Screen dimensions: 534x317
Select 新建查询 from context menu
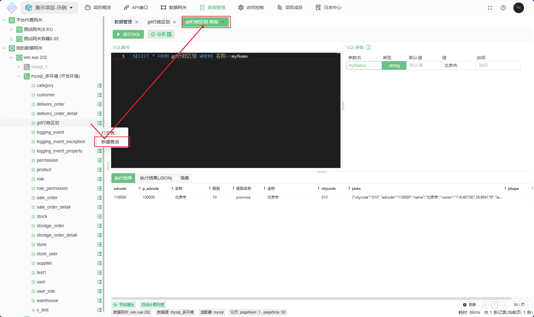[x=110, y=142]
